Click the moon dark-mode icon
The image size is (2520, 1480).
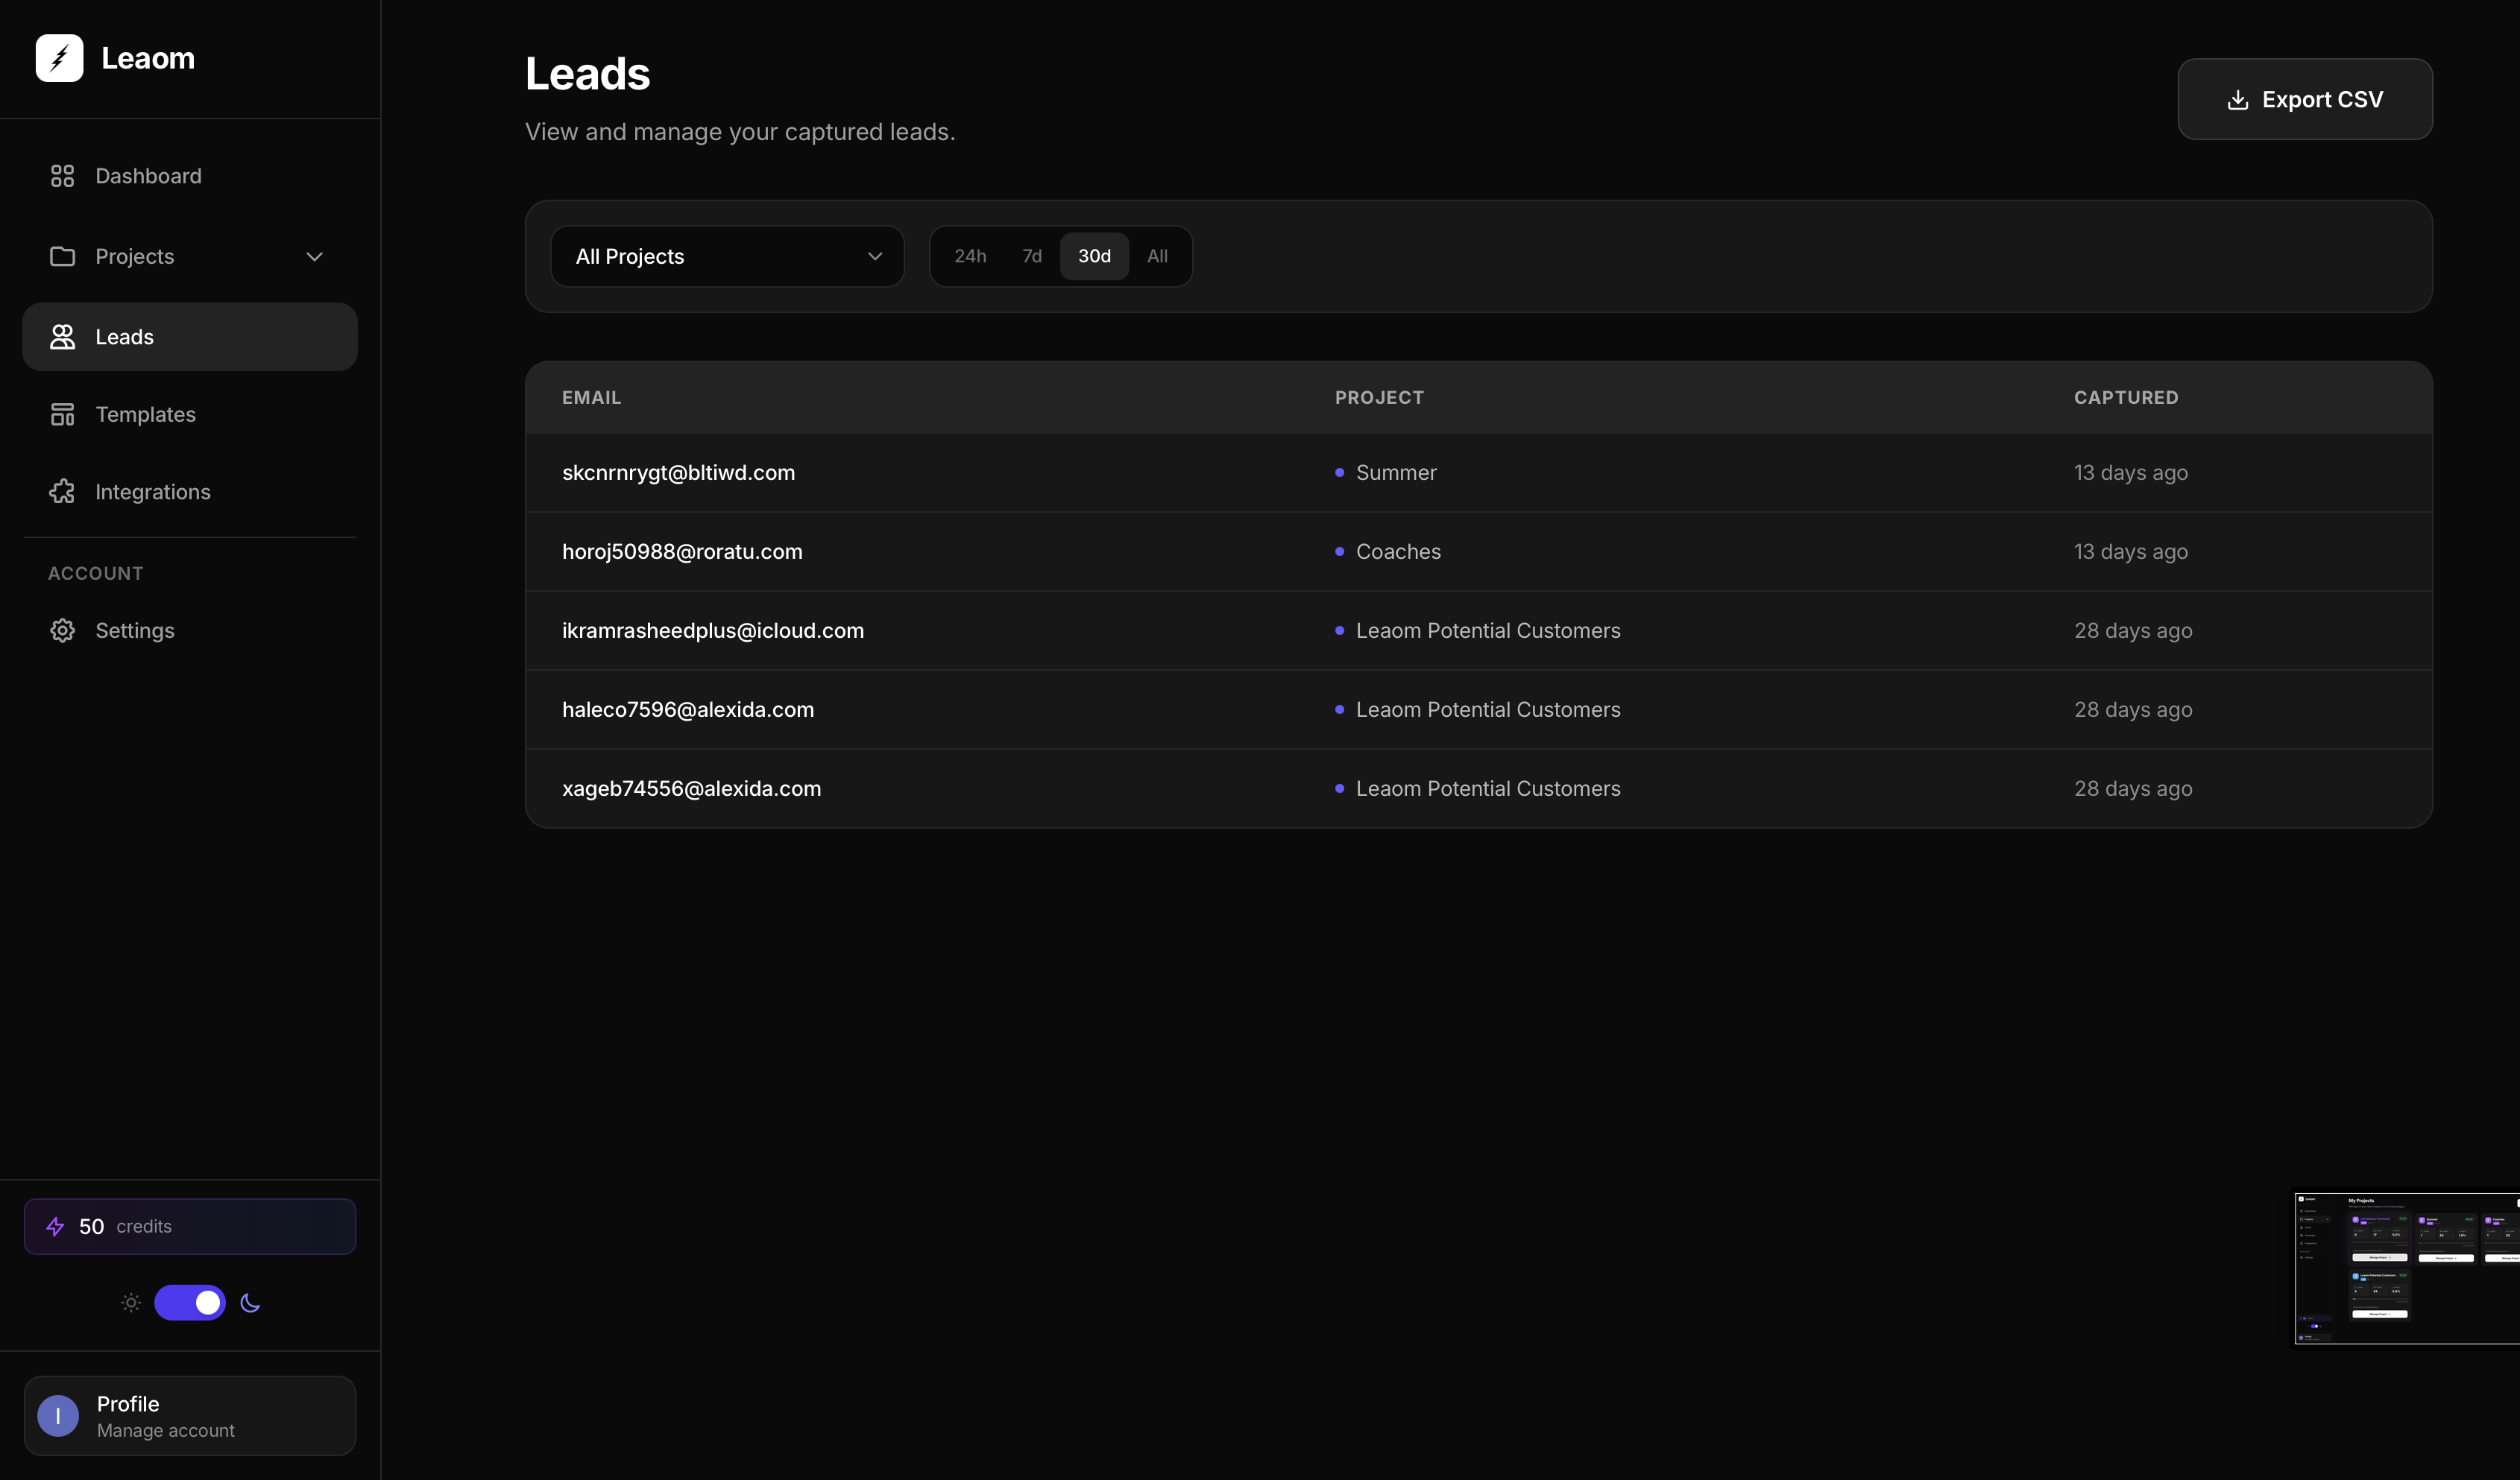coord(250,1302)
